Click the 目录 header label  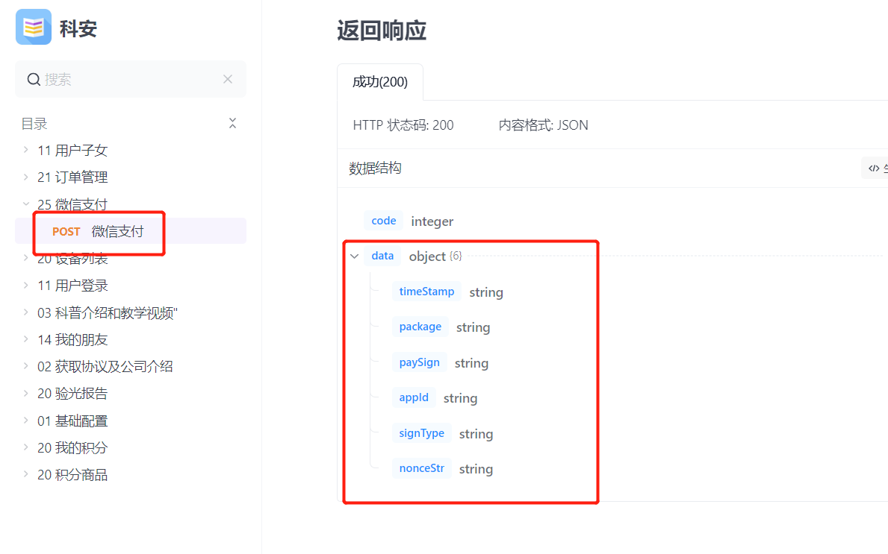34,124
